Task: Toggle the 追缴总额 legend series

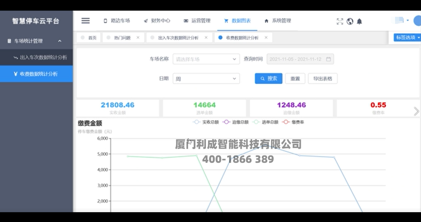Action: [x=236, y=122]
